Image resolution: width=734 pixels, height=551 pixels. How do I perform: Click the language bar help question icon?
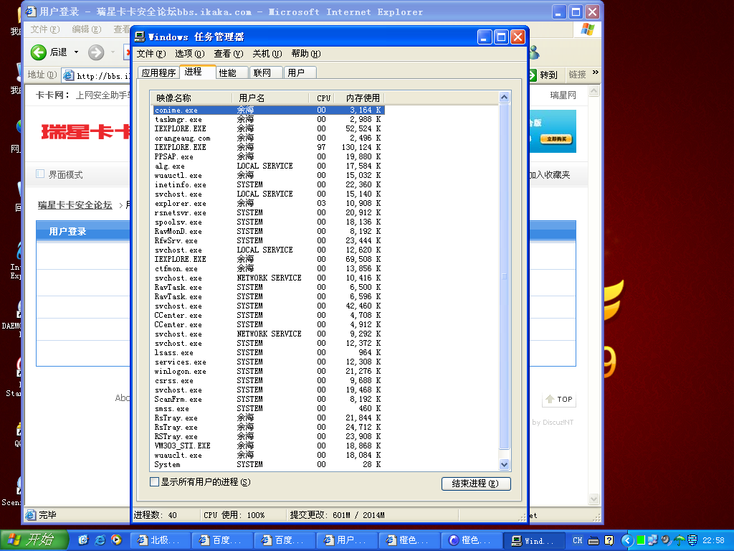[x=609, y=540]
